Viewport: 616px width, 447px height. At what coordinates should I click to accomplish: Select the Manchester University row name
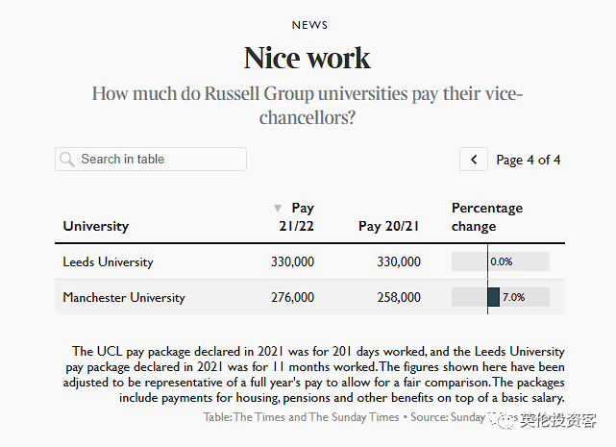pyautogui.click(x=123, y=297)
